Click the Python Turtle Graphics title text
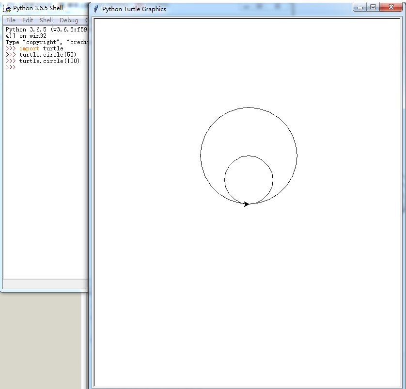406x389 pixels. 134,9
